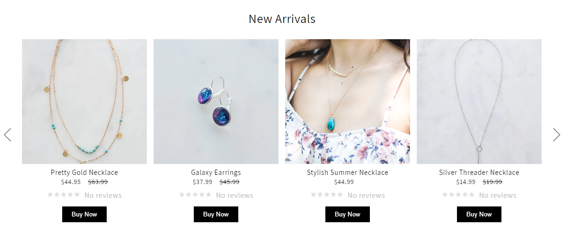Go to previous New Arrivals slide arrow

[8, 135]
